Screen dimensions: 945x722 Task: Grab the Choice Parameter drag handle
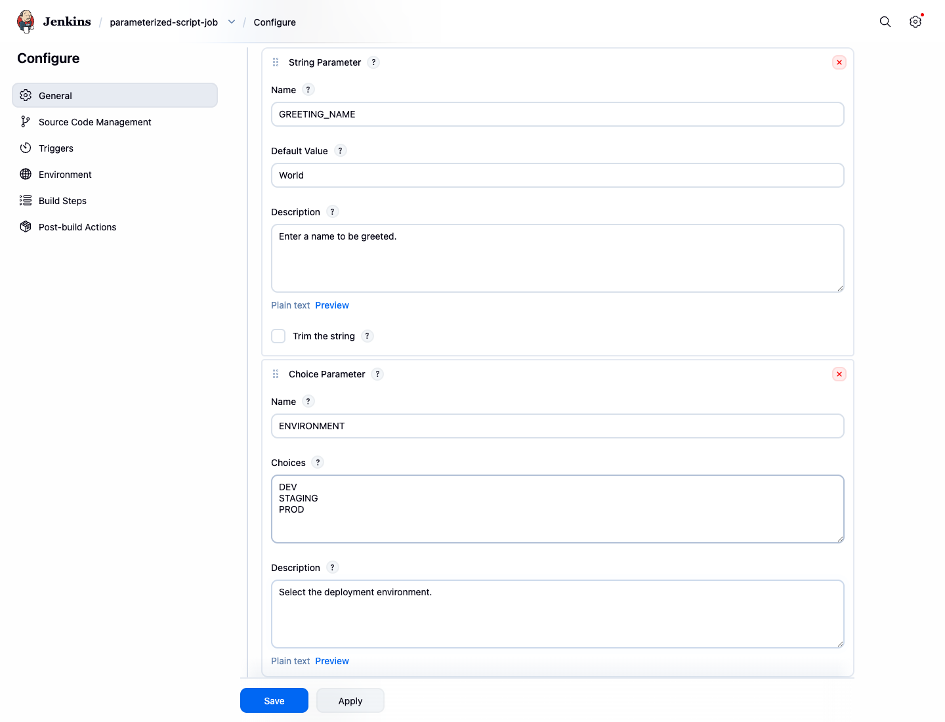[x=276, y=374]
